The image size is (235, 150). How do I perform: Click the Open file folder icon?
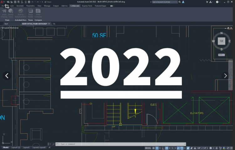12,2
